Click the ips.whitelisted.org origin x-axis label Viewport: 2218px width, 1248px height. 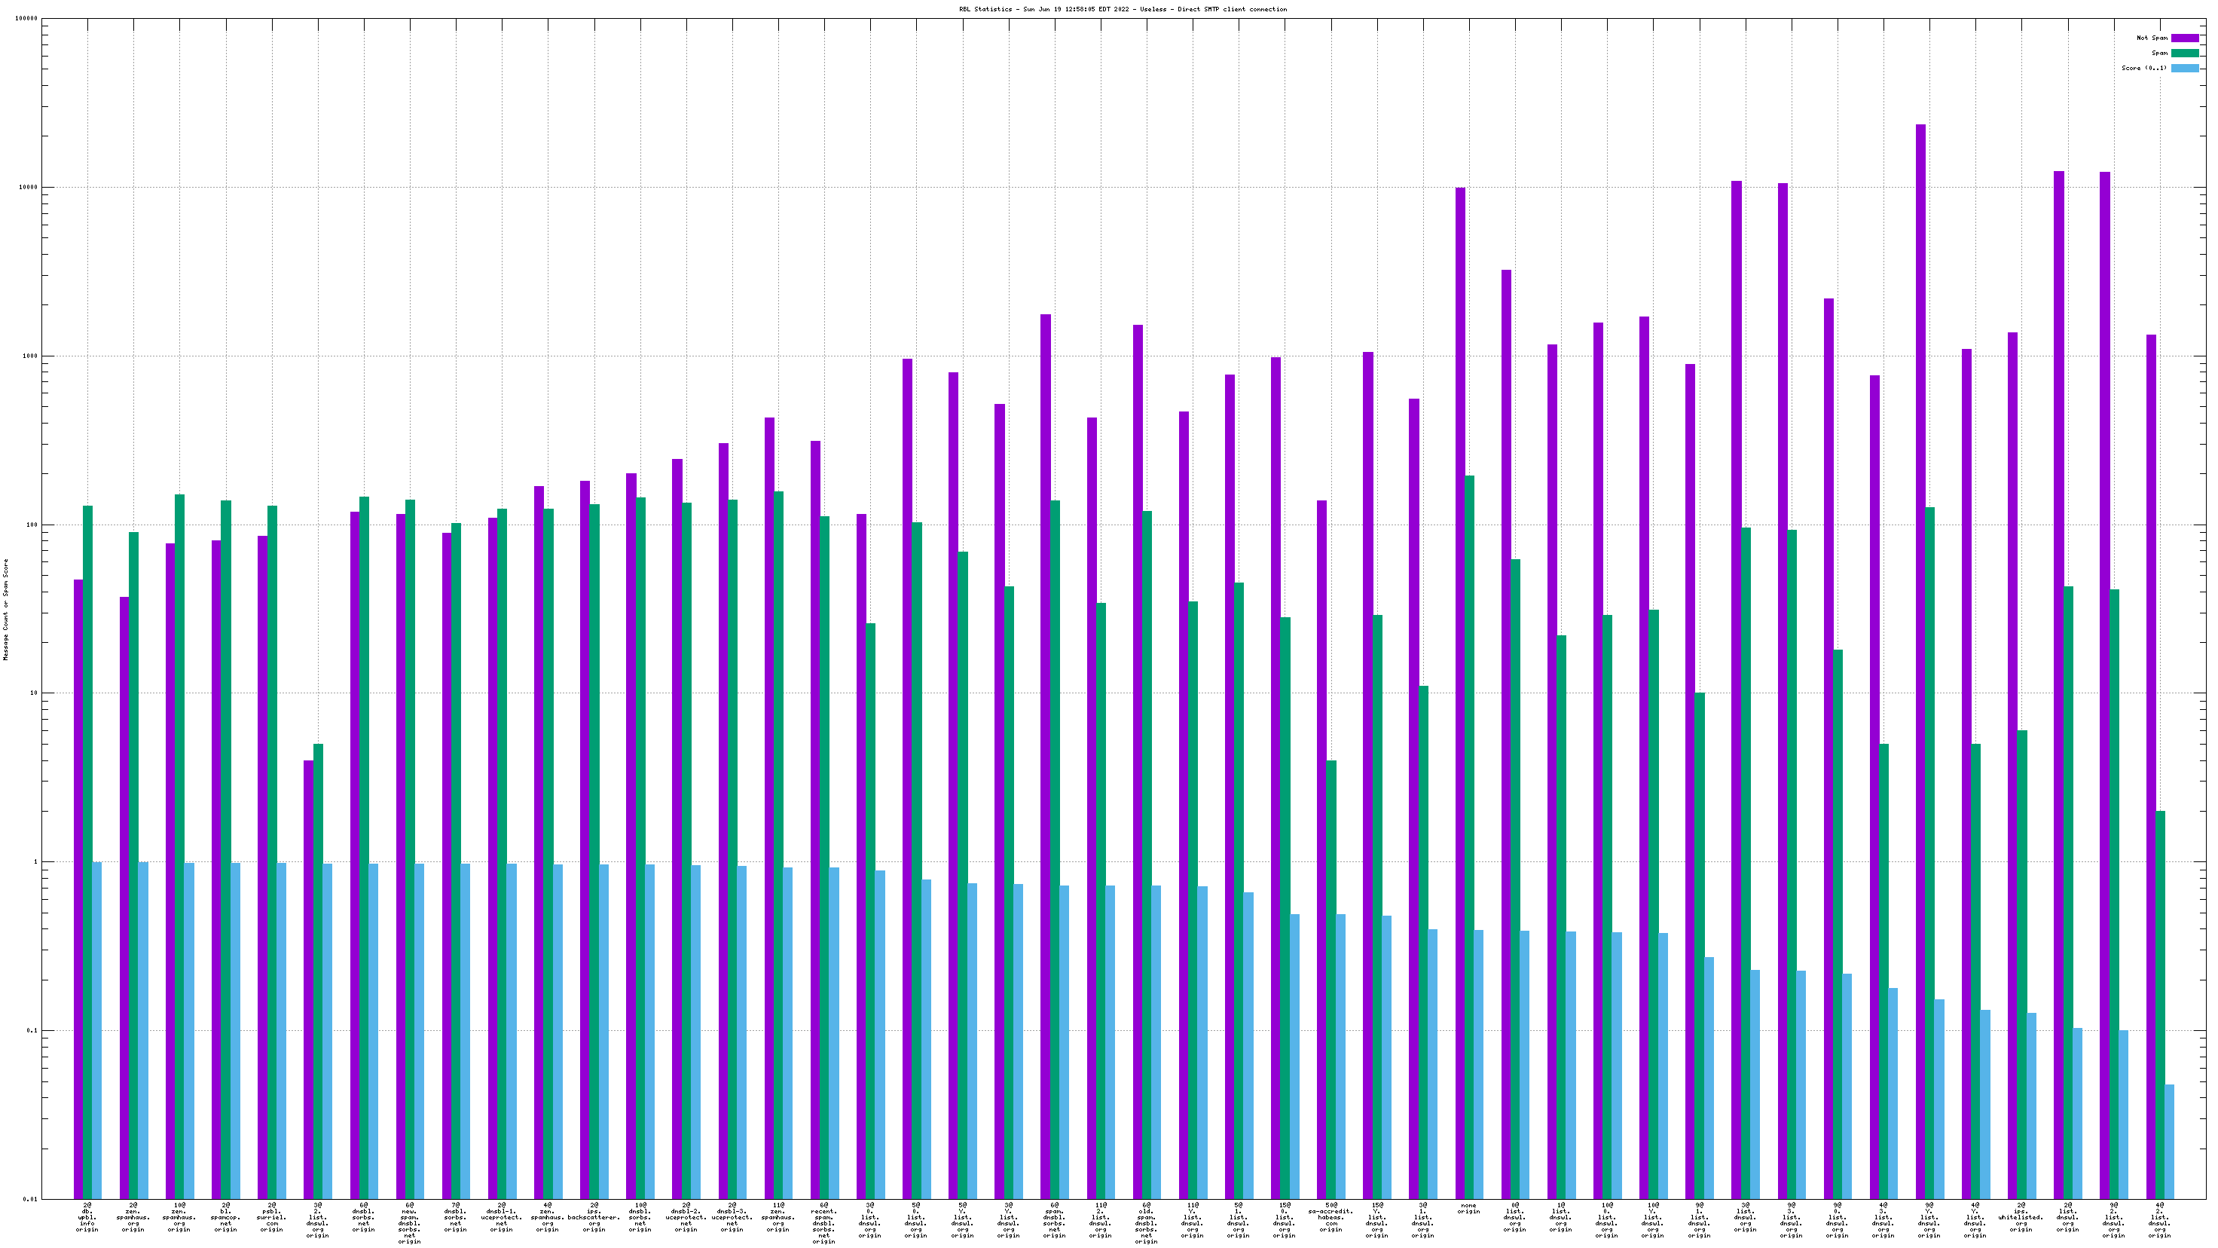(x=2020, y=1217)
